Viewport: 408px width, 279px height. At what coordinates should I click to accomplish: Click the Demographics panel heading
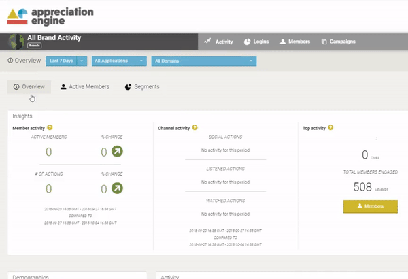click(x=31, y=277)
